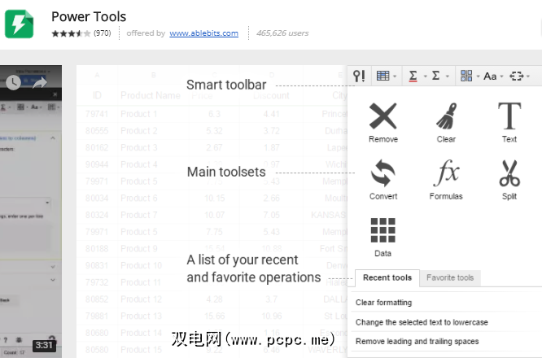Switch to the Favorite tools tab
The width and height of the screenshot is (542, 358).
pyautogui.click(x=450, y=277)
